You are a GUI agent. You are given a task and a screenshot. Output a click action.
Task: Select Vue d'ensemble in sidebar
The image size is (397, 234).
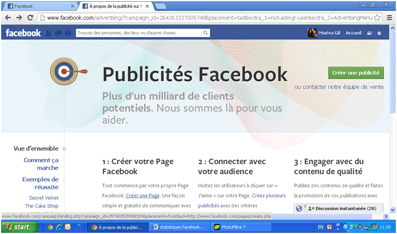(36, 149)
